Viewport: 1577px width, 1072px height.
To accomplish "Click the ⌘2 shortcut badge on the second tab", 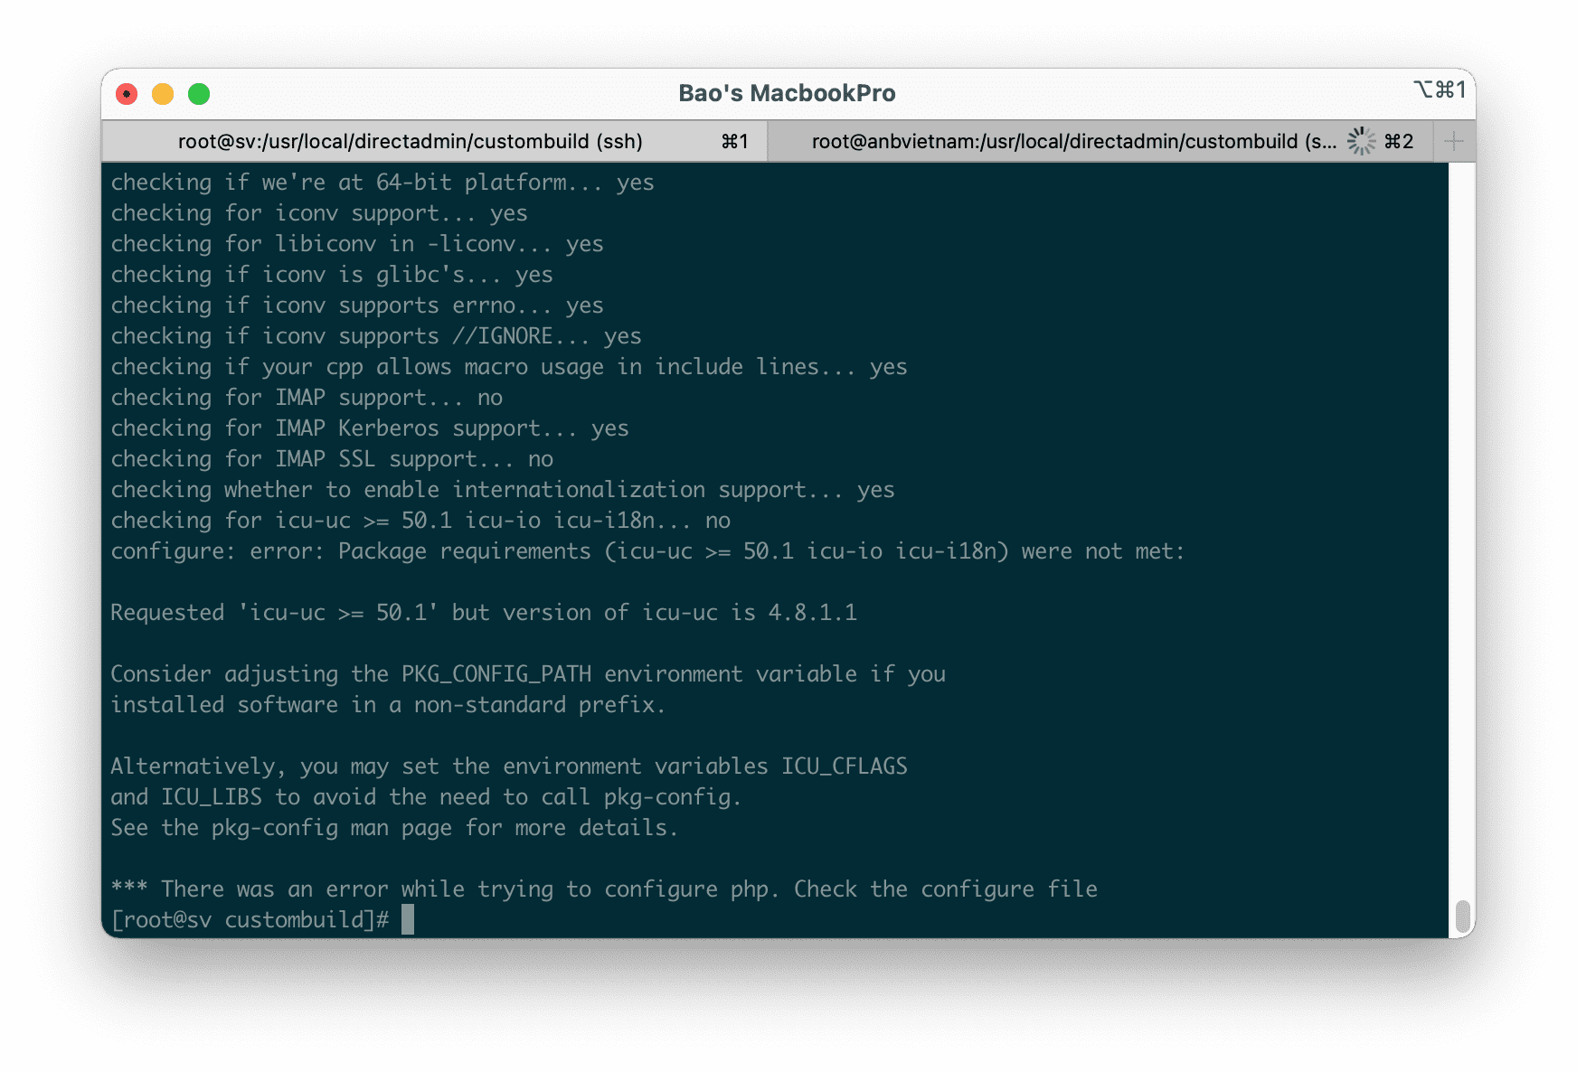I will 1400,140.
